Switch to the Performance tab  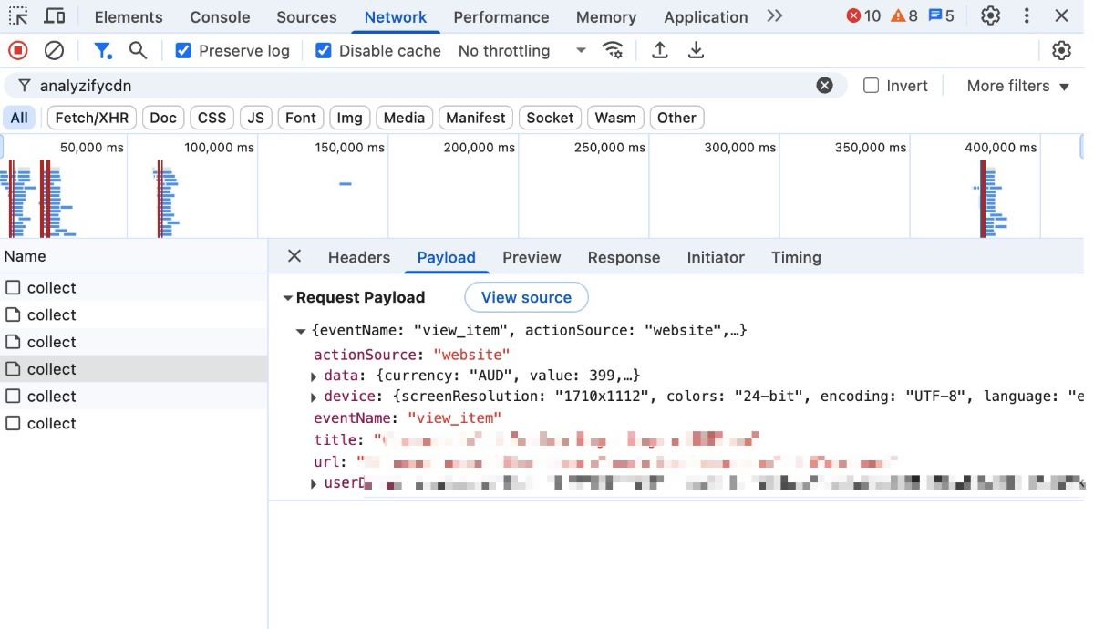(501, 17)
